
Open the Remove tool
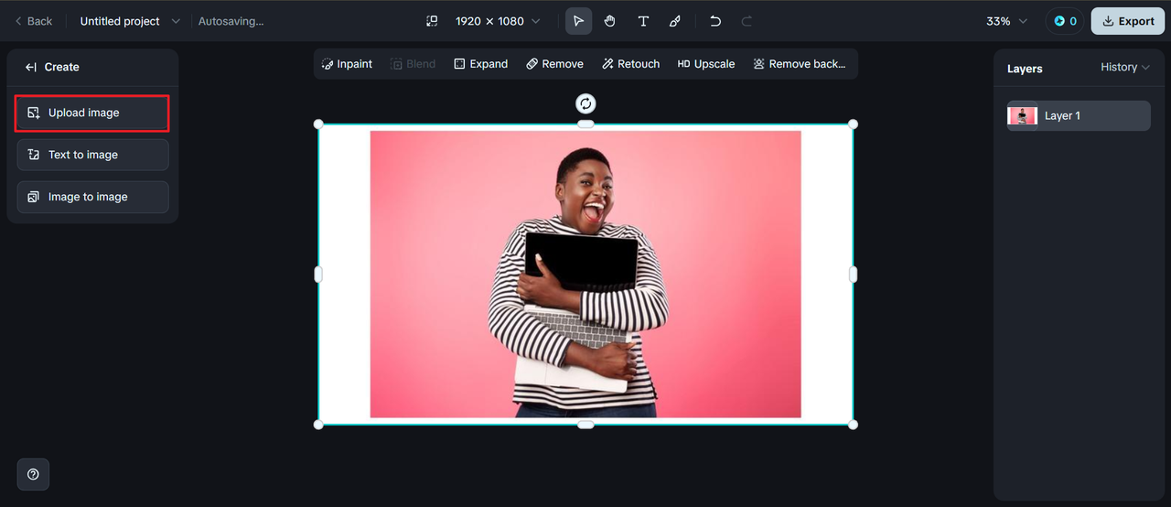554,64
